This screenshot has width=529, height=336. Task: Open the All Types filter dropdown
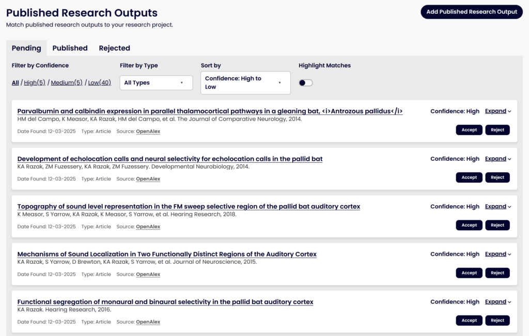pyautogui.click(x=155, y=82)
